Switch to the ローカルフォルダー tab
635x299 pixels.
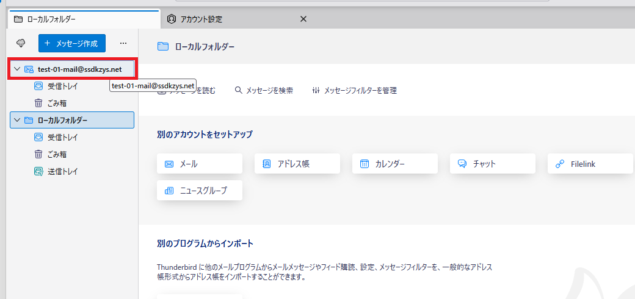[52, 19]
